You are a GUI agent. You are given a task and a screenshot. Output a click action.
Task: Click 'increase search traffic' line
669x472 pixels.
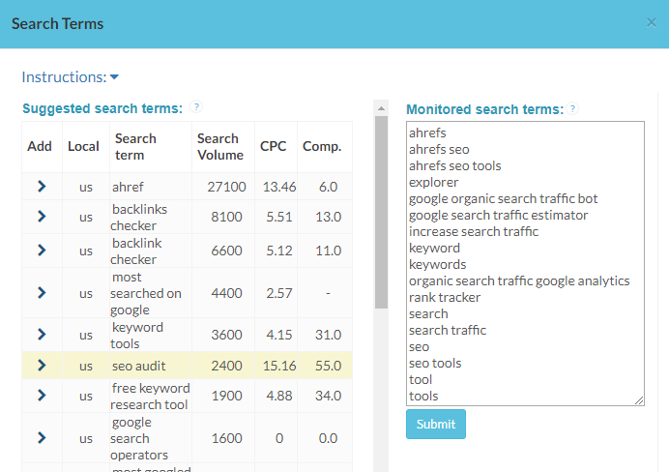(x=474, y=231)
